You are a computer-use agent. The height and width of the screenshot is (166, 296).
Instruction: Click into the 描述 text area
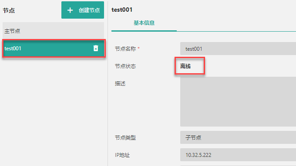click(238, 101)
